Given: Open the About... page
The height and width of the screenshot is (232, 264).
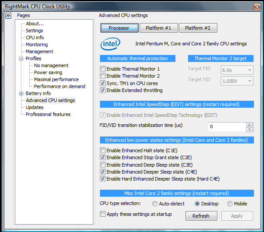Looking at the screenshot, I should click(34, 24).
